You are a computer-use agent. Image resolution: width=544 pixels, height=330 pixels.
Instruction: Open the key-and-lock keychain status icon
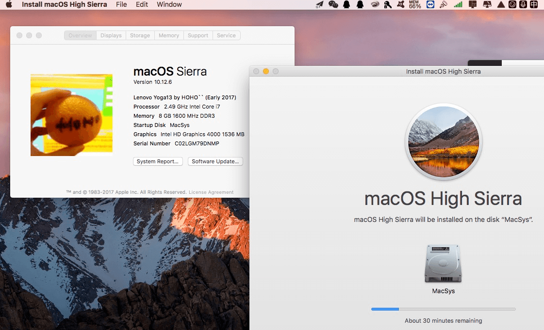coord(388,4)
